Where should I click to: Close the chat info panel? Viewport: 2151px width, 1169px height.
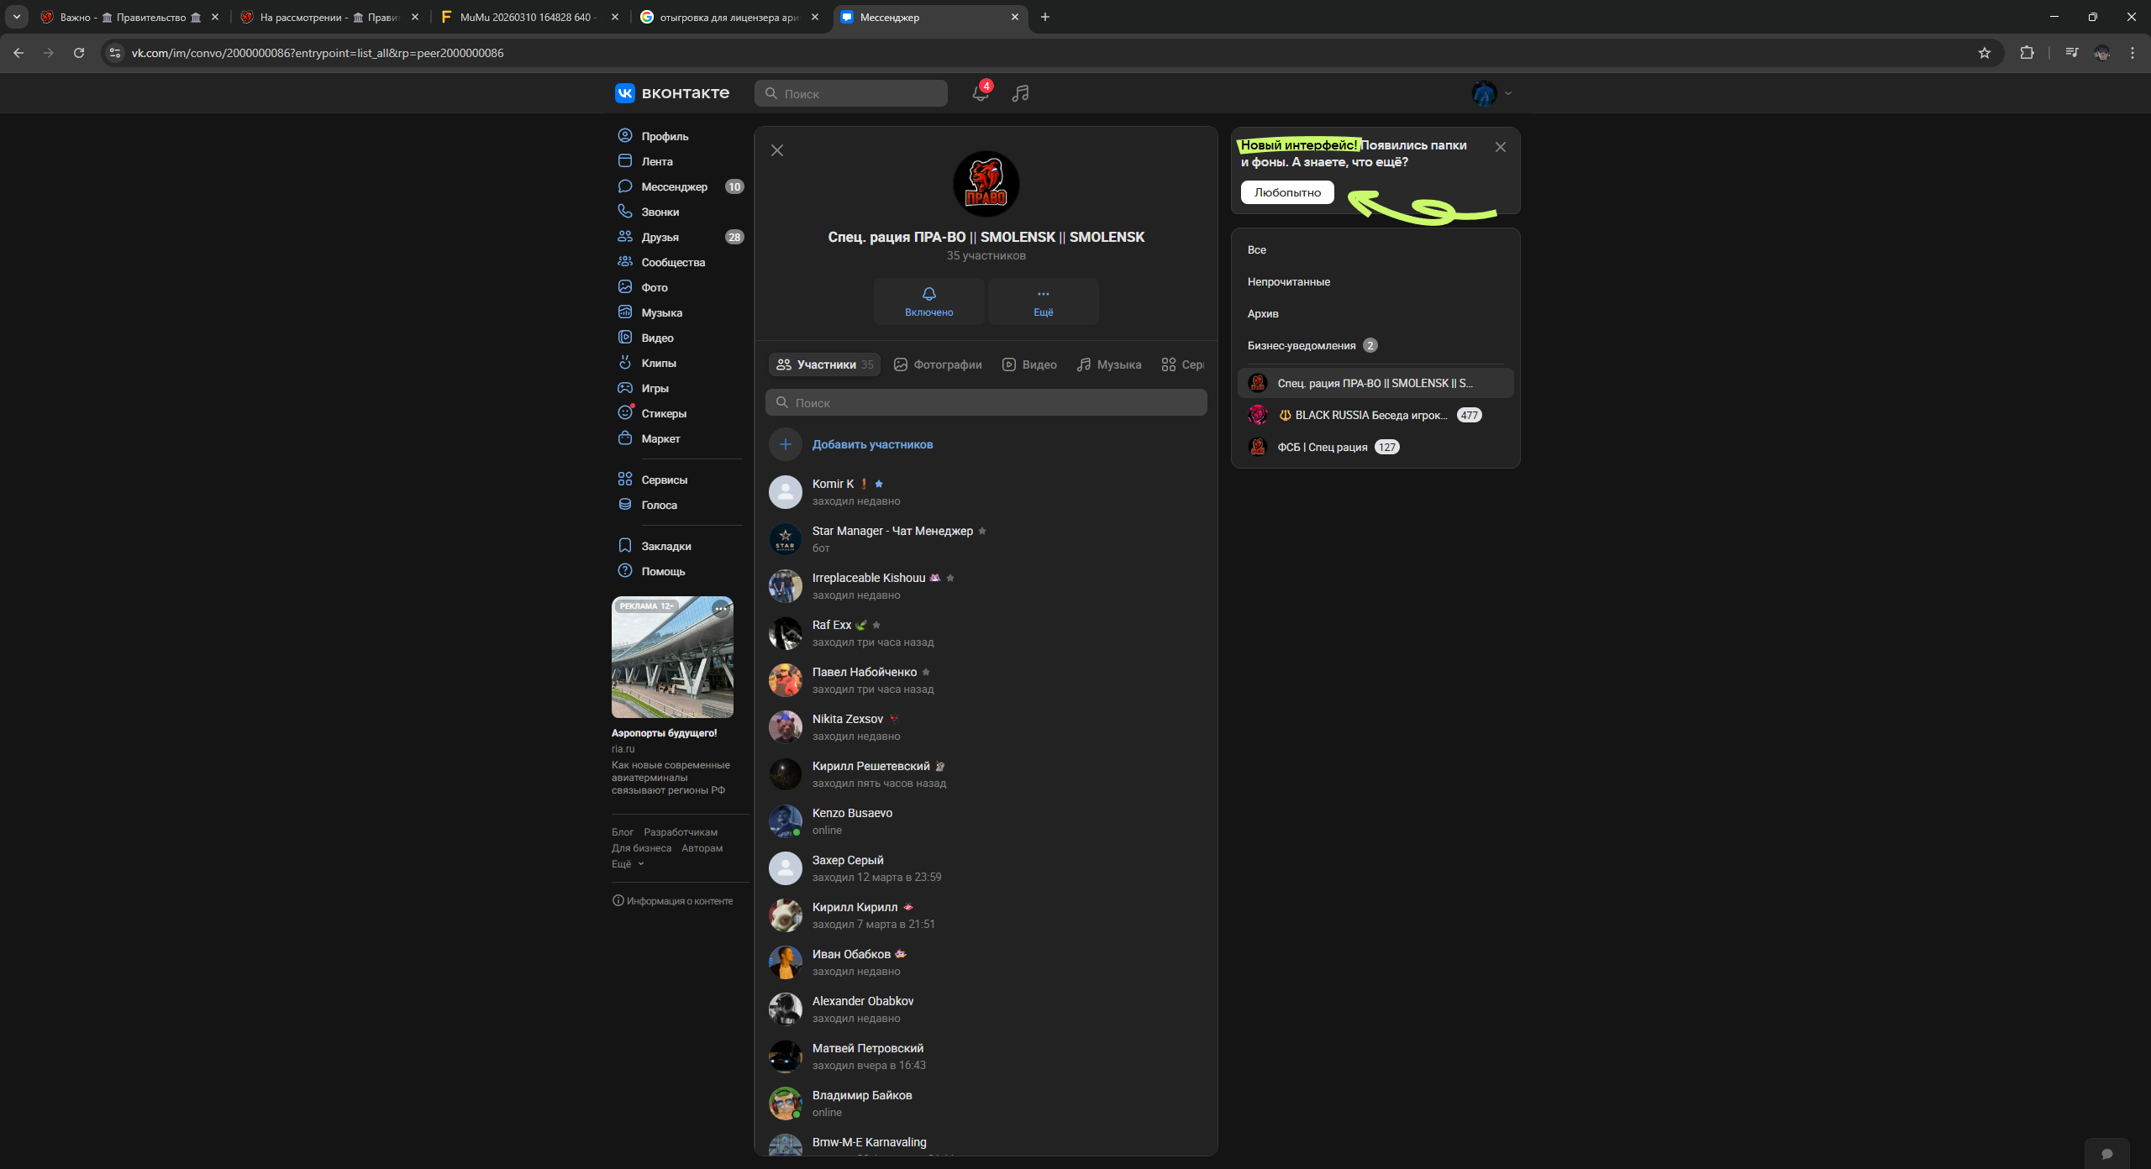coord(777,150)
